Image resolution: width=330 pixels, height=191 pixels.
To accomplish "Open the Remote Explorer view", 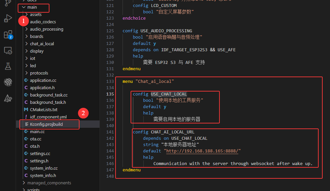I will pos(8,51).
